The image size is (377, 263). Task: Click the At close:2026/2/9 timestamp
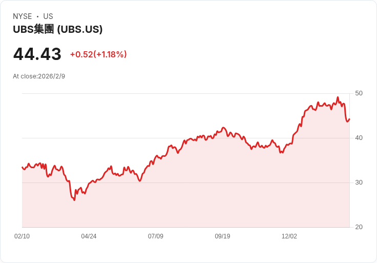click(39, 76)
